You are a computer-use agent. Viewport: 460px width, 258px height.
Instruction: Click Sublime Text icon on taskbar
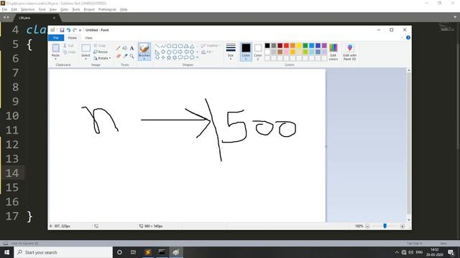(x=148, y=252)
